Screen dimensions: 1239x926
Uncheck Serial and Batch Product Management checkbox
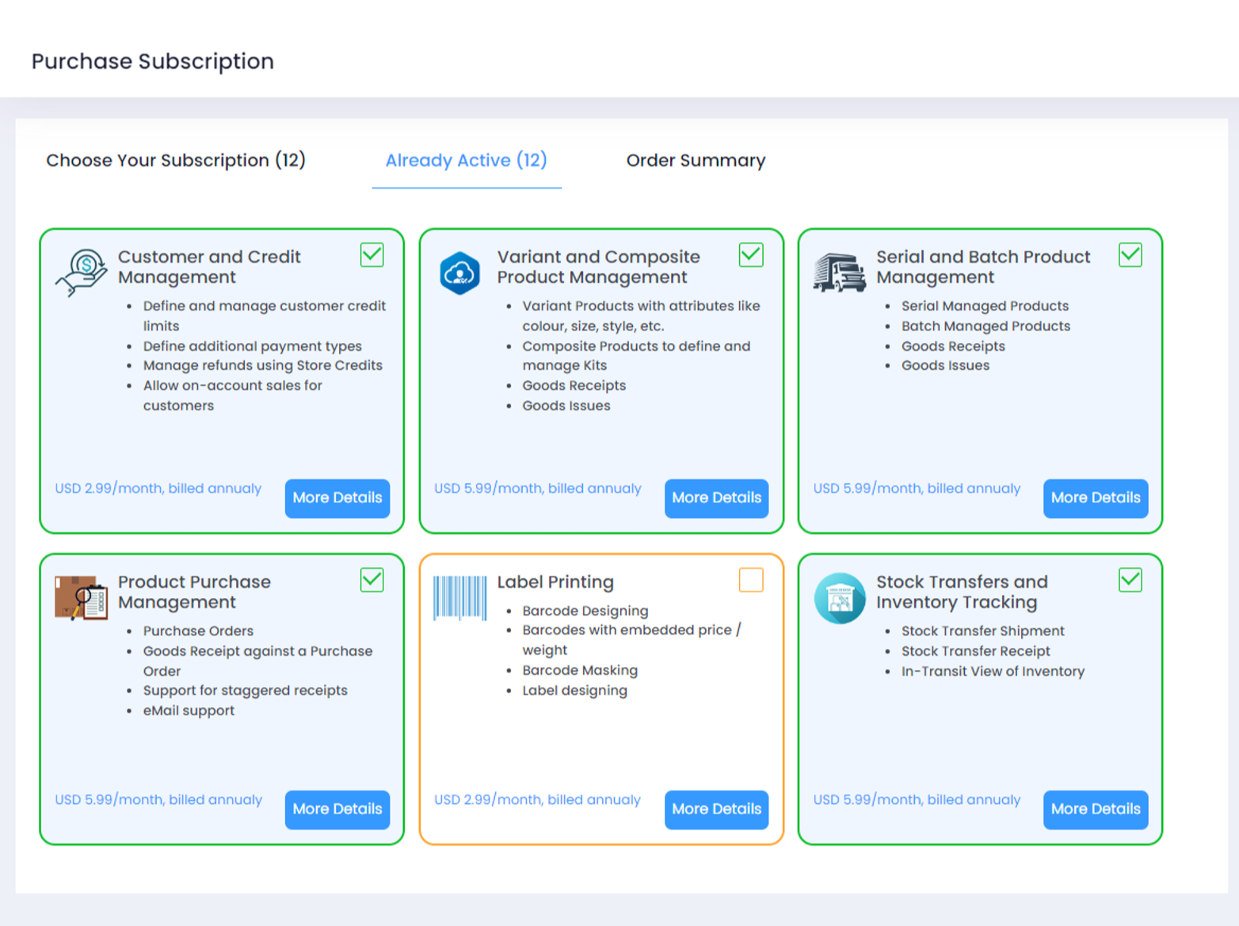pyautogui.click(x=1130, y=255)
